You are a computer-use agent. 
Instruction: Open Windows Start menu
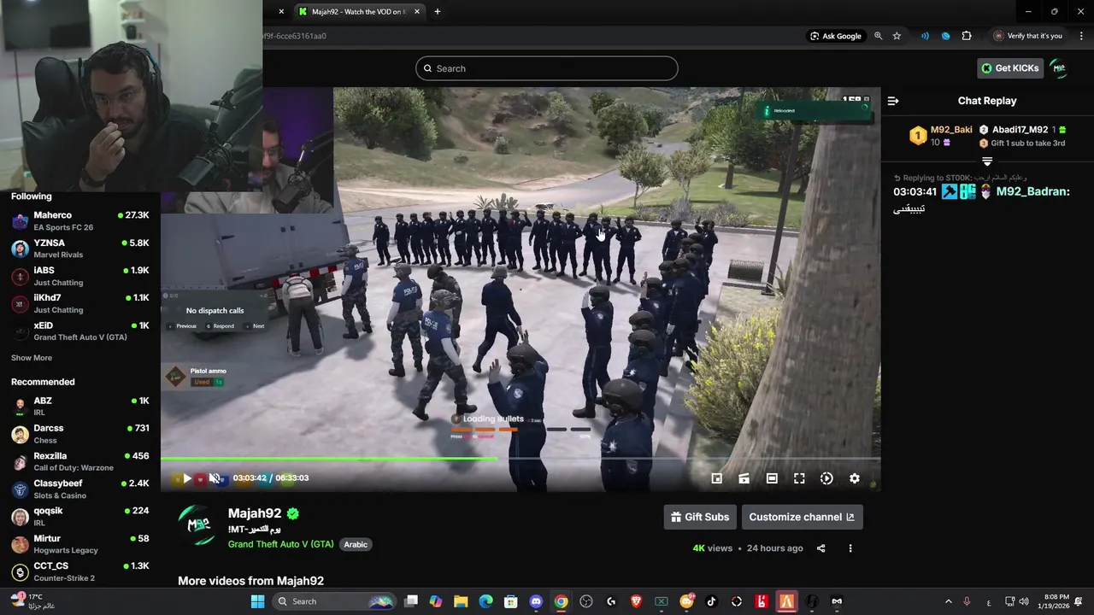(257, 601)
